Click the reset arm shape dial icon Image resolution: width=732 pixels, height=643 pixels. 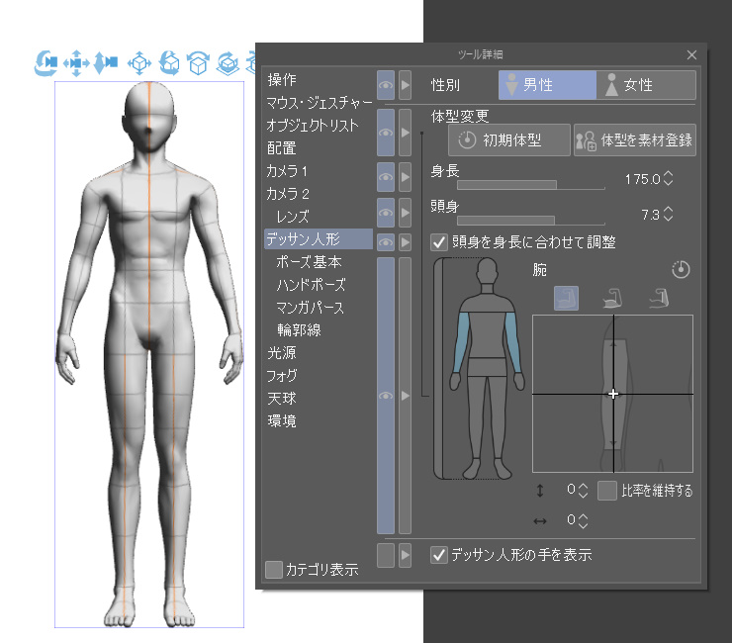(680, 269)
